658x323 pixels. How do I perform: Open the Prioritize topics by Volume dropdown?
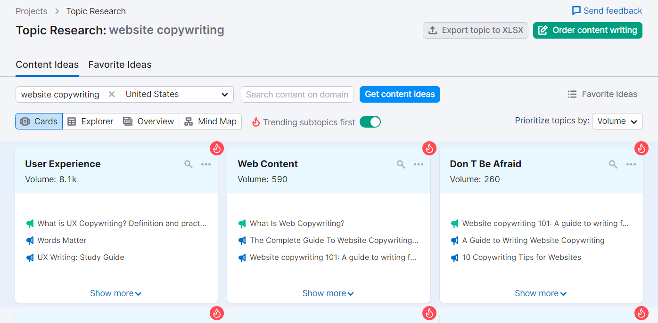(617, 121)
